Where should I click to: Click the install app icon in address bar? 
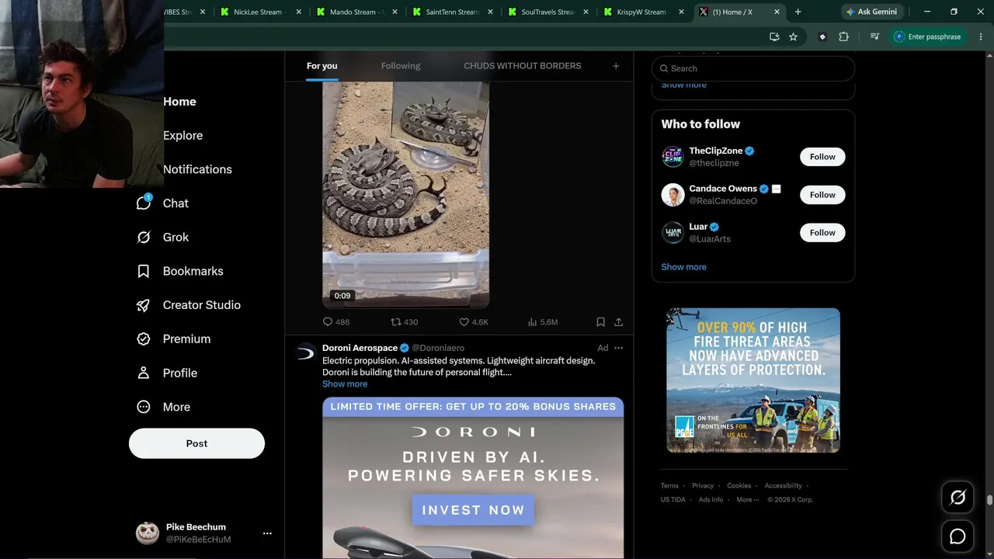pyautogui.click(x=774, y=36)
